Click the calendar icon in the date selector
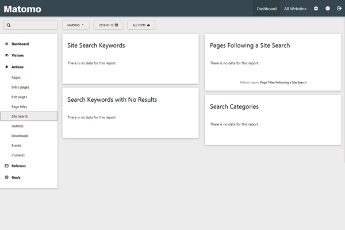This screenshot has height=230, width=345. 117,25
